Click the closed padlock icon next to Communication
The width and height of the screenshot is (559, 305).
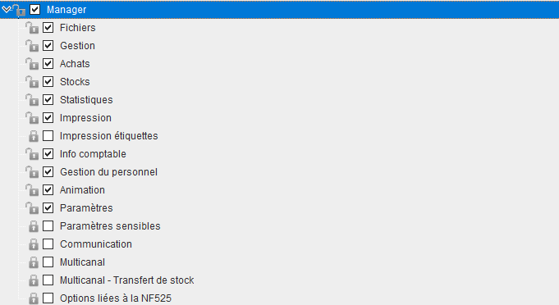point(34,244)
